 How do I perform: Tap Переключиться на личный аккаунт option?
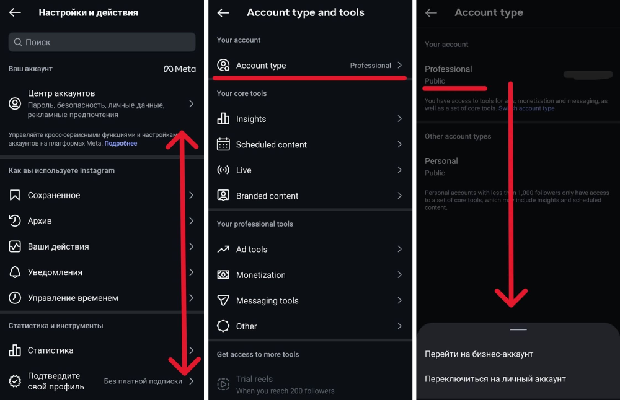coord(495,379)
